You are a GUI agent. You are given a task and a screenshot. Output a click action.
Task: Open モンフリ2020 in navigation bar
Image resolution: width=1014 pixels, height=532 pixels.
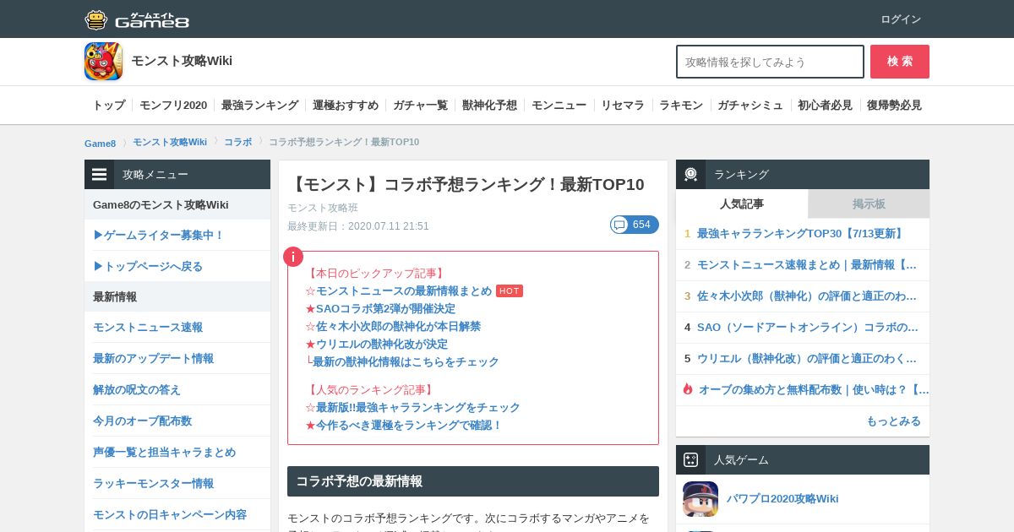173,106
